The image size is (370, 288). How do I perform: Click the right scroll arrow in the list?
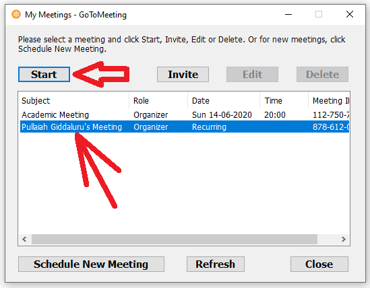tap(344, 240)
